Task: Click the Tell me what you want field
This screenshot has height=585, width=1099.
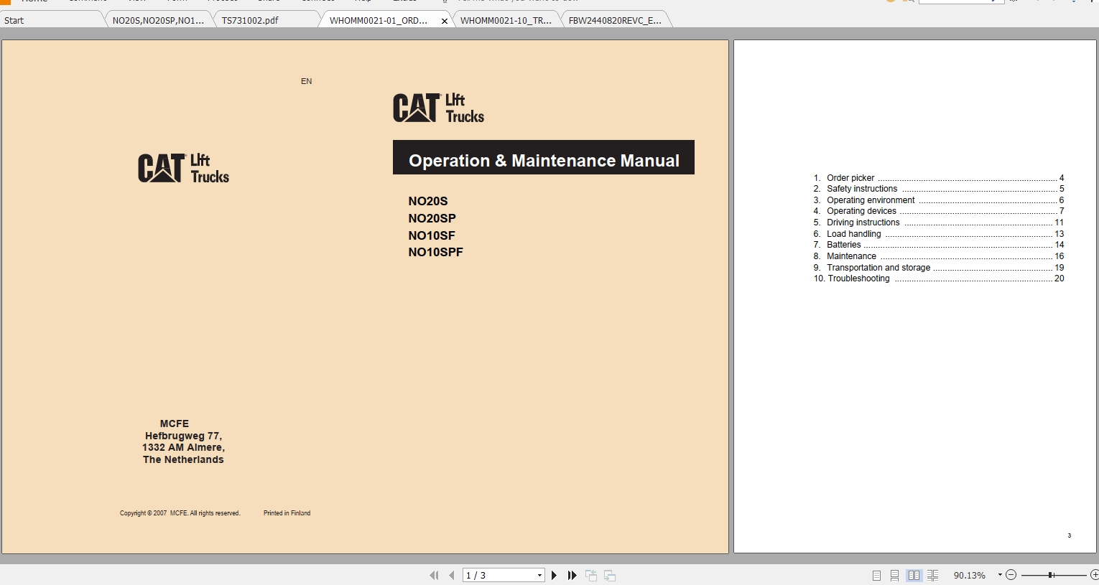Action: coord(517,1)
